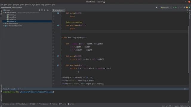Add a new terminal session tab

coord(19,89)
